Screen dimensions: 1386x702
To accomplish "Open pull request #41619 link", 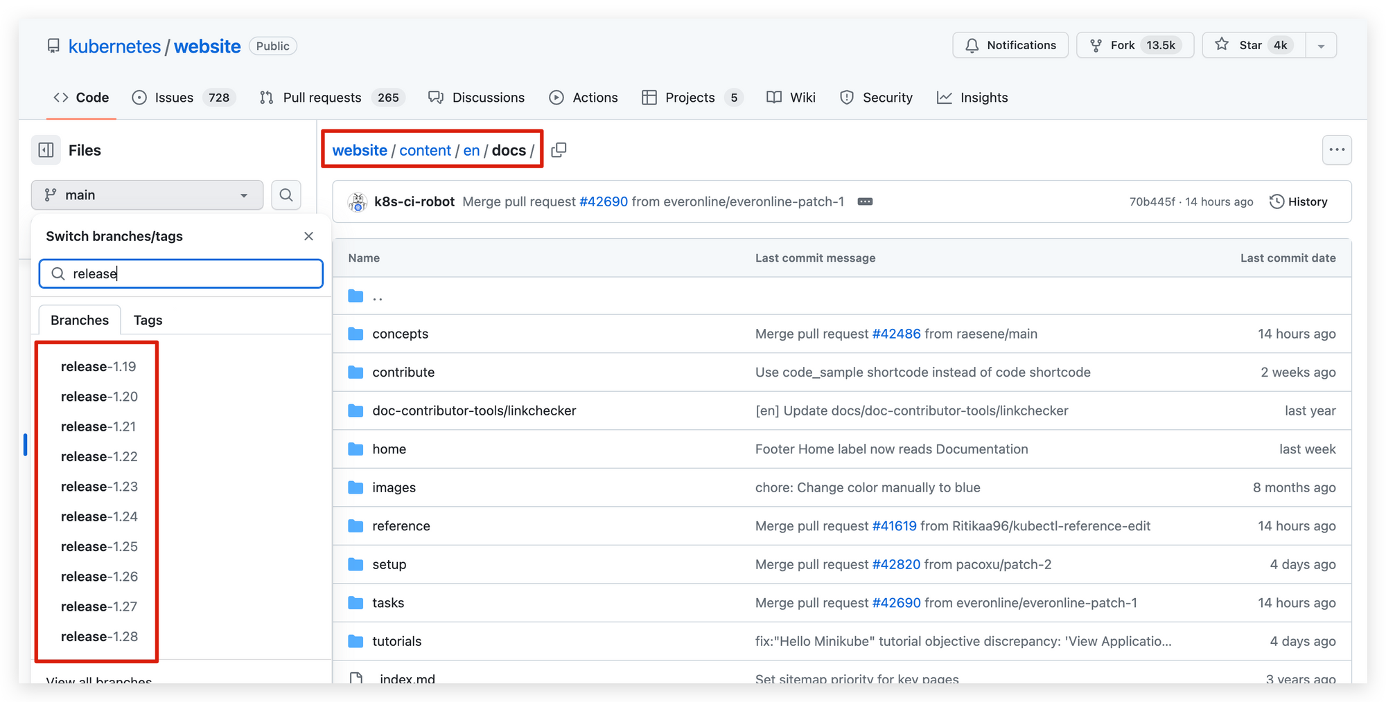I will [x=894, y=526].
